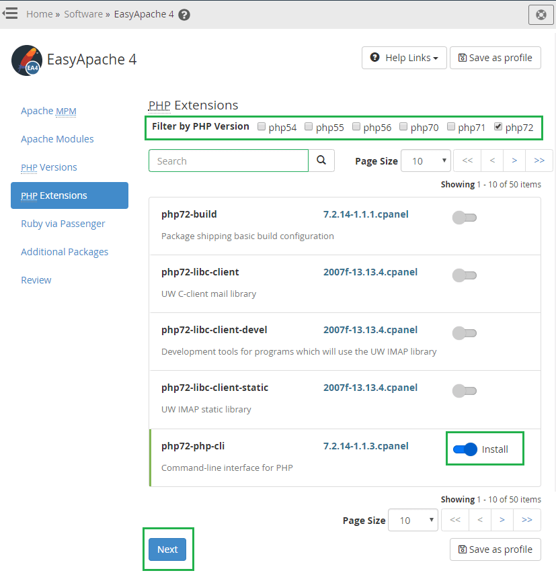Click the php72-build package name
556x577 pixels.
click(x=189, y=214)
